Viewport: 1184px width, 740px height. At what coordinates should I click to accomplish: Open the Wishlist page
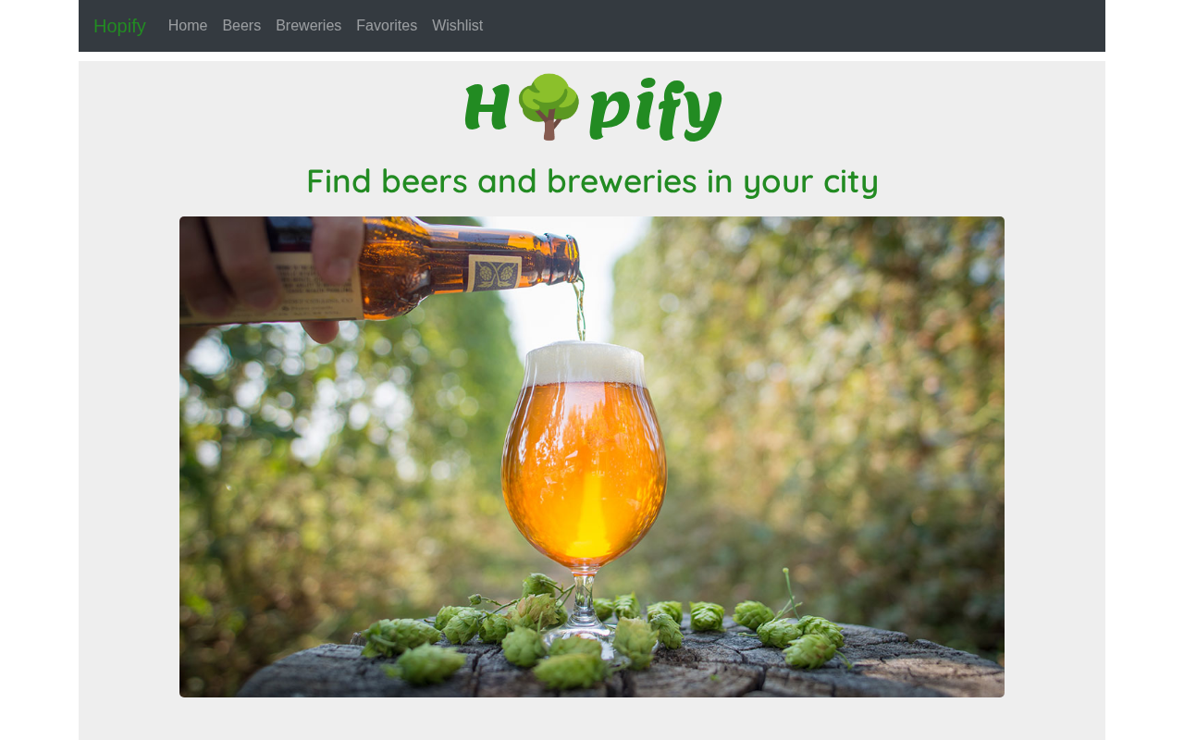point(457,26)
